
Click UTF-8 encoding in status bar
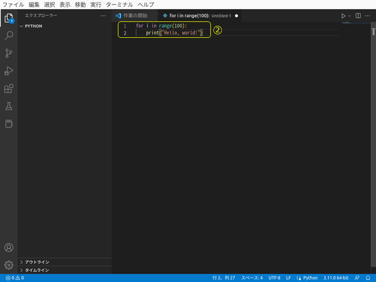275,278
